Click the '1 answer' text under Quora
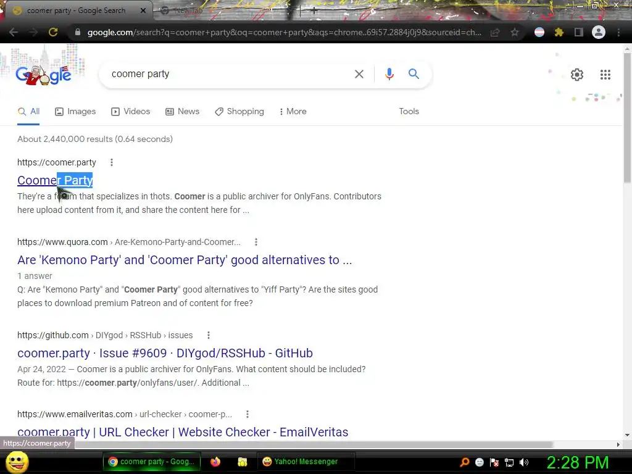The height and width of the screenshot is (474, 632). [35, 276]
